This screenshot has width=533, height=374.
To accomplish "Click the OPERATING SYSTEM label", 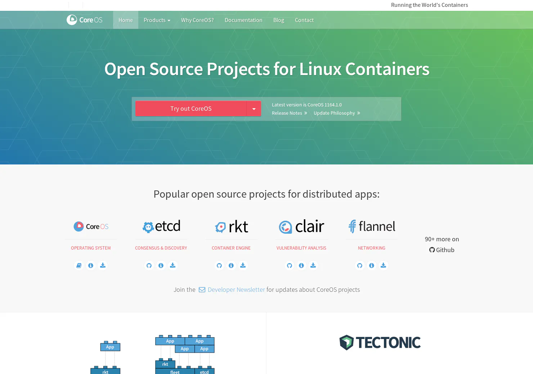I will (x=91, y=248).
